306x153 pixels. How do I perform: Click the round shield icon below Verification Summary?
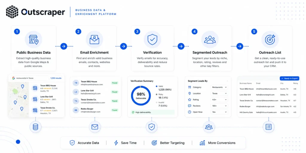click(152, 127)
